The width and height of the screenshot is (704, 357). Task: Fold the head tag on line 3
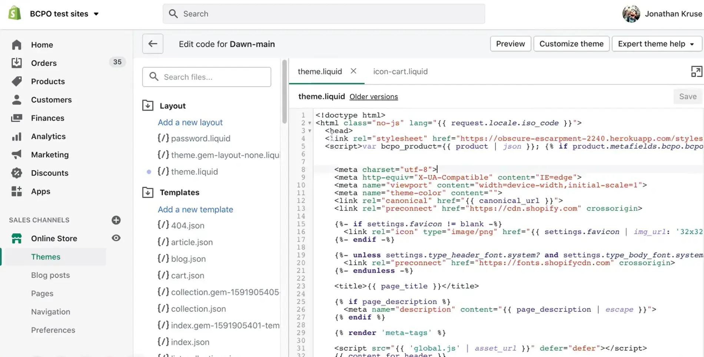click(310, 131)
